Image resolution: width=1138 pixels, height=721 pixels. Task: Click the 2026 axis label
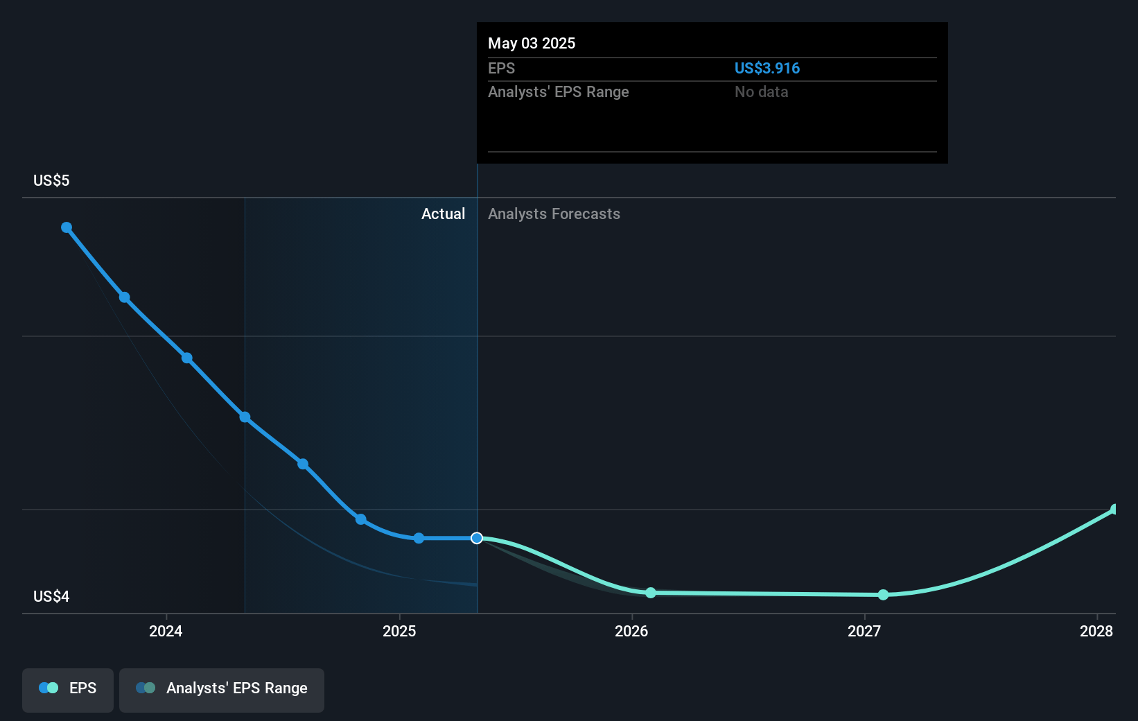[631, 631]
